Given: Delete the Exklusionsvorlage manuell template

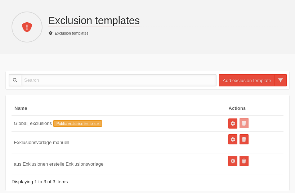Looking at the screenshot, I should tap(244, 139).
